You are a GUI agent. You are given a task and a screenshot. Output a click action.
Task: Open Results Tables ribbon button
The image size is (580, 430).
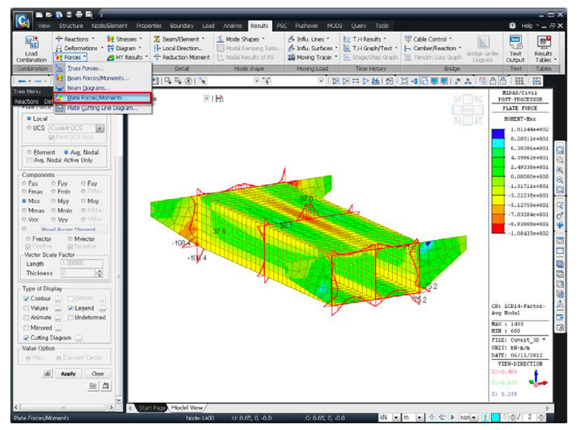(x=543, y=49)
